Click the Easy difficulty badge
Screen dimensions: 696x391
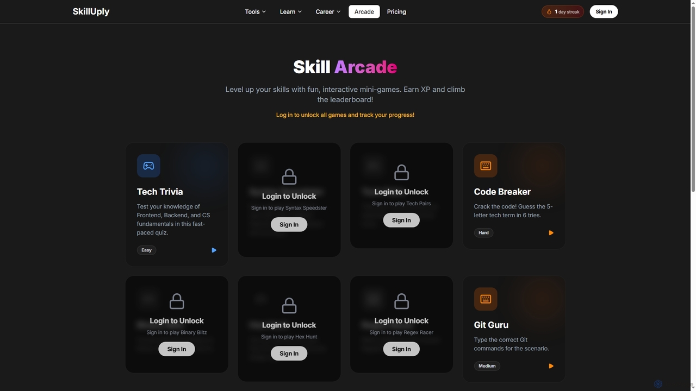tap(146, 250)
